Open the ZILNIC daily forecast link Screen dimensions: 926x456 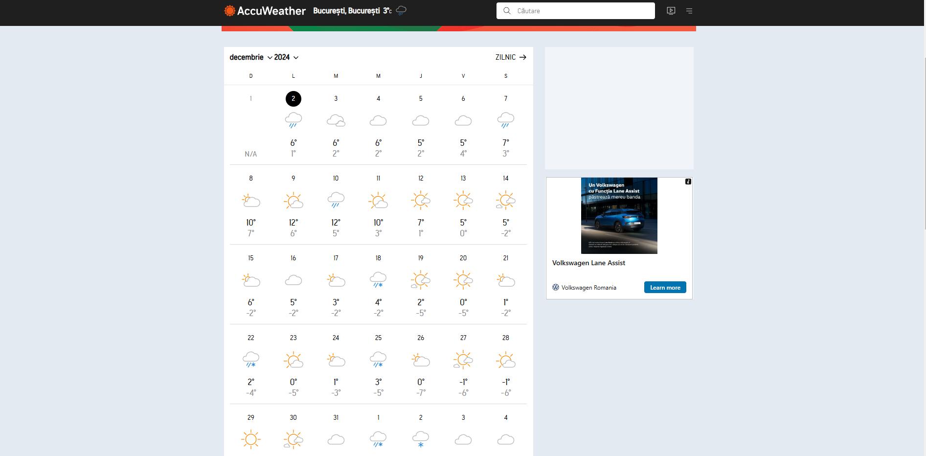(x=511, y=57)
